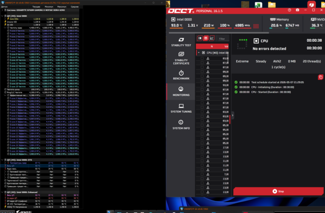The height and width of the screenshot is (213, 325).
Task: Click the HWiNFO 64 item in the taskbar
Action: click(x=194, y=209)
